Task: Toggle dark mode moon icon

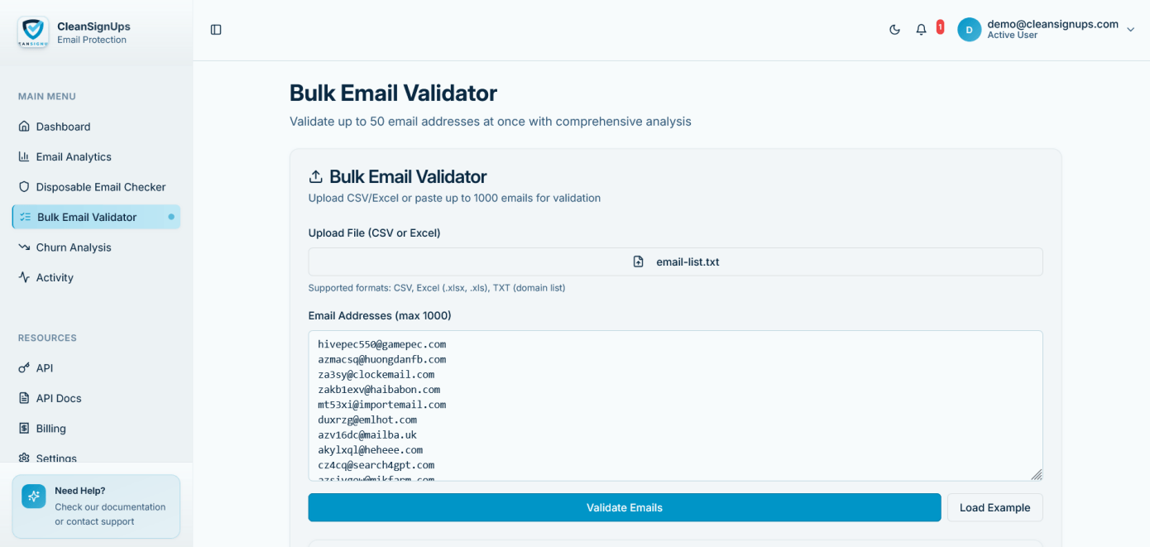Action: point(894,30)
